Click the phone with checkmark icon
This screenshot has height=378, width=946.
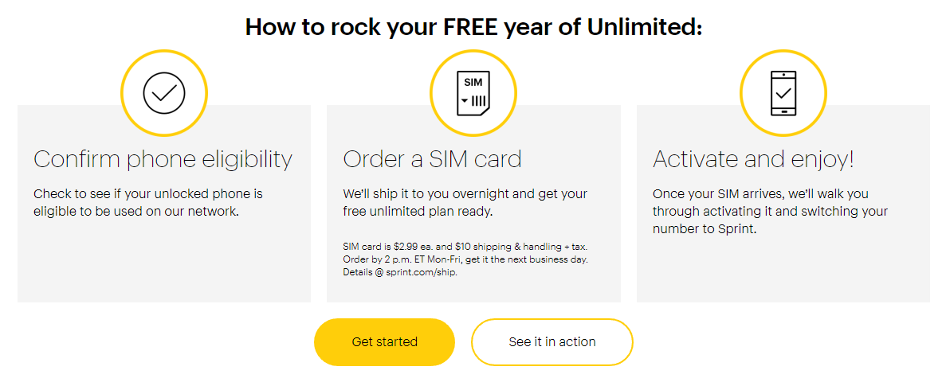point(783,93)
